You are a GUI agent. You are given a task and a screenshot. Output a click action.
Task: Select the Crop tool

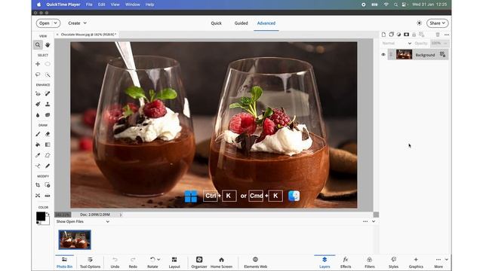[x=38, y=185]
